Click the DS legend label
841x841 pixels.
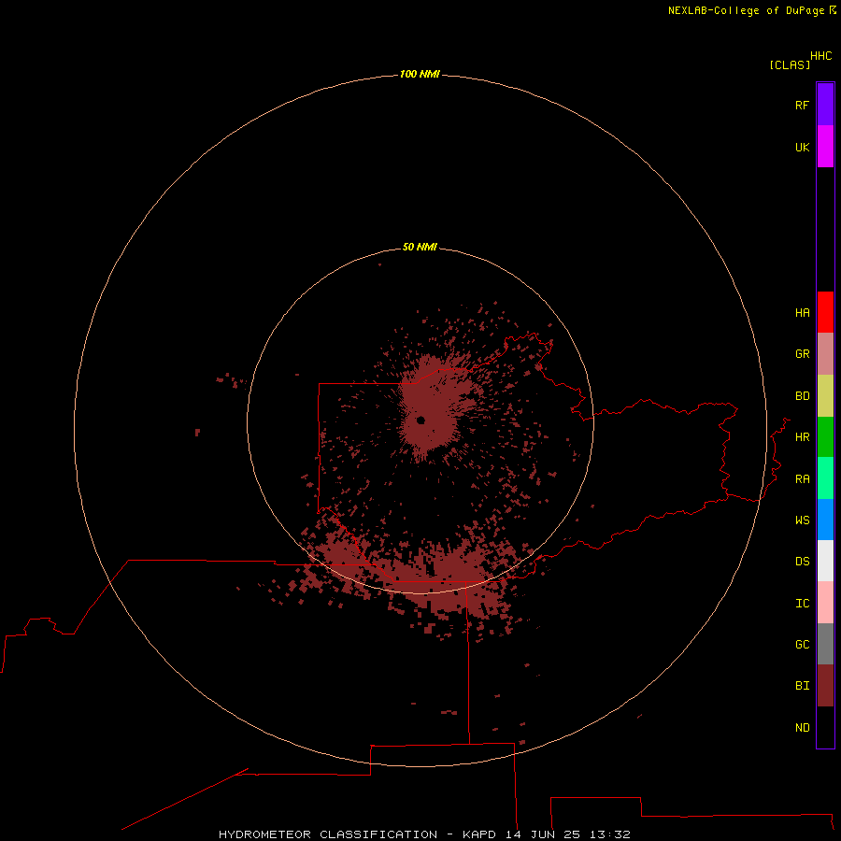[x=802, y=562]
